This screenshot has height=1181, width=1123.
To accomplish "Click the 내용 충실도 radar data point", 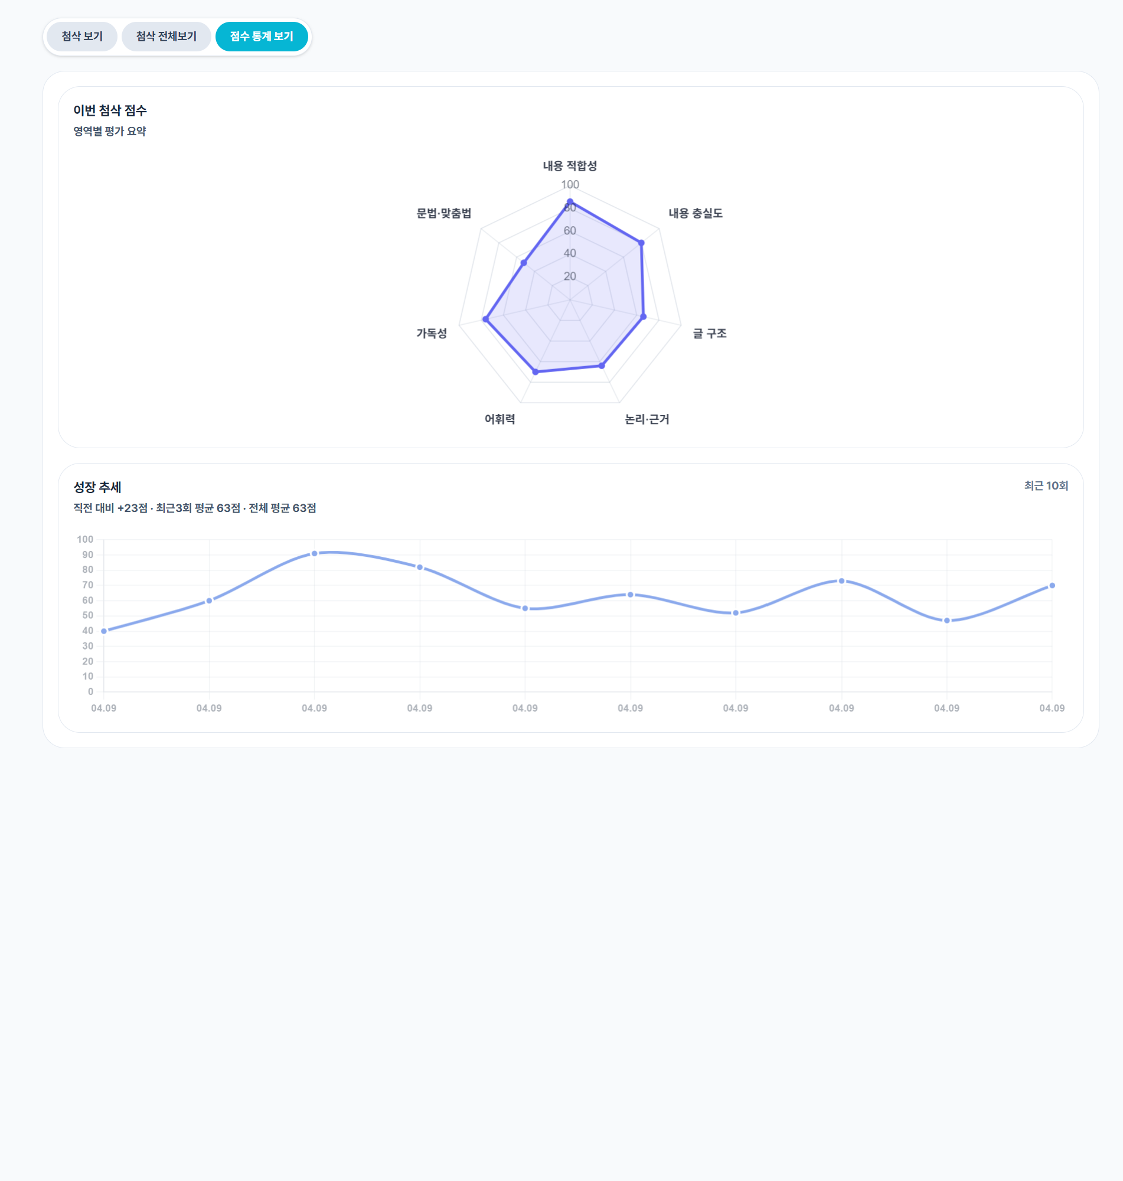I will pos(641,243).
